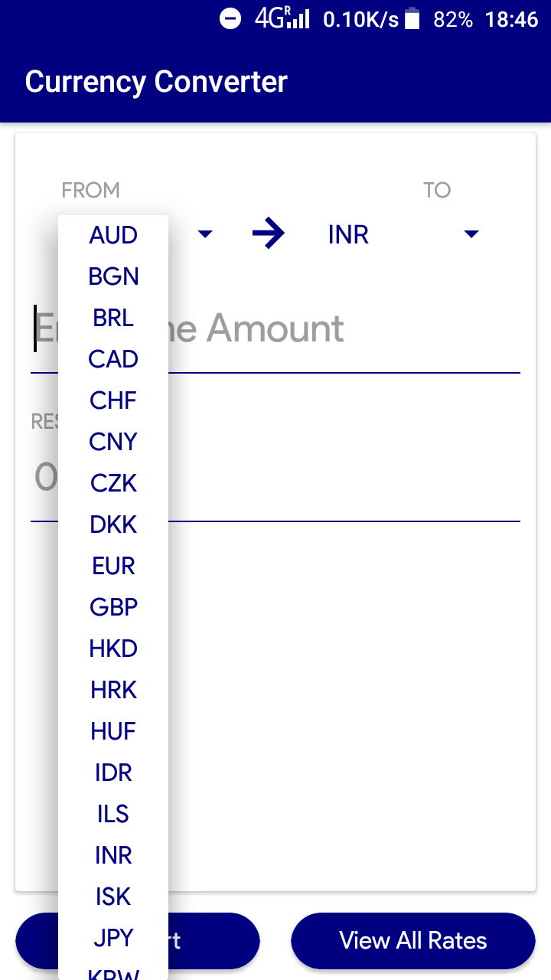
Task: Tap the 4G signal strength icon
Action: coord(282,19)
